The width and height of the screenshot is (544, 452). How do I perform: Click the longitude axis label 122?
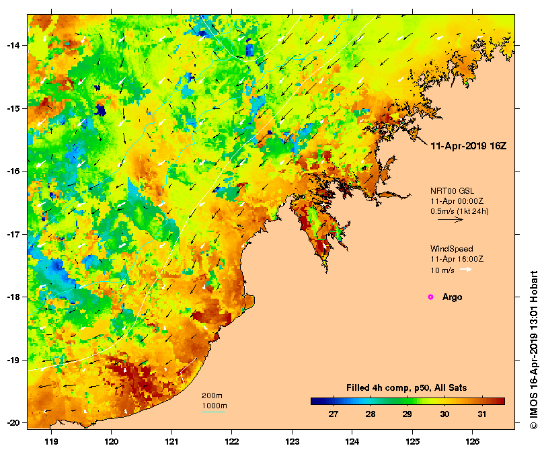point(232,442)
